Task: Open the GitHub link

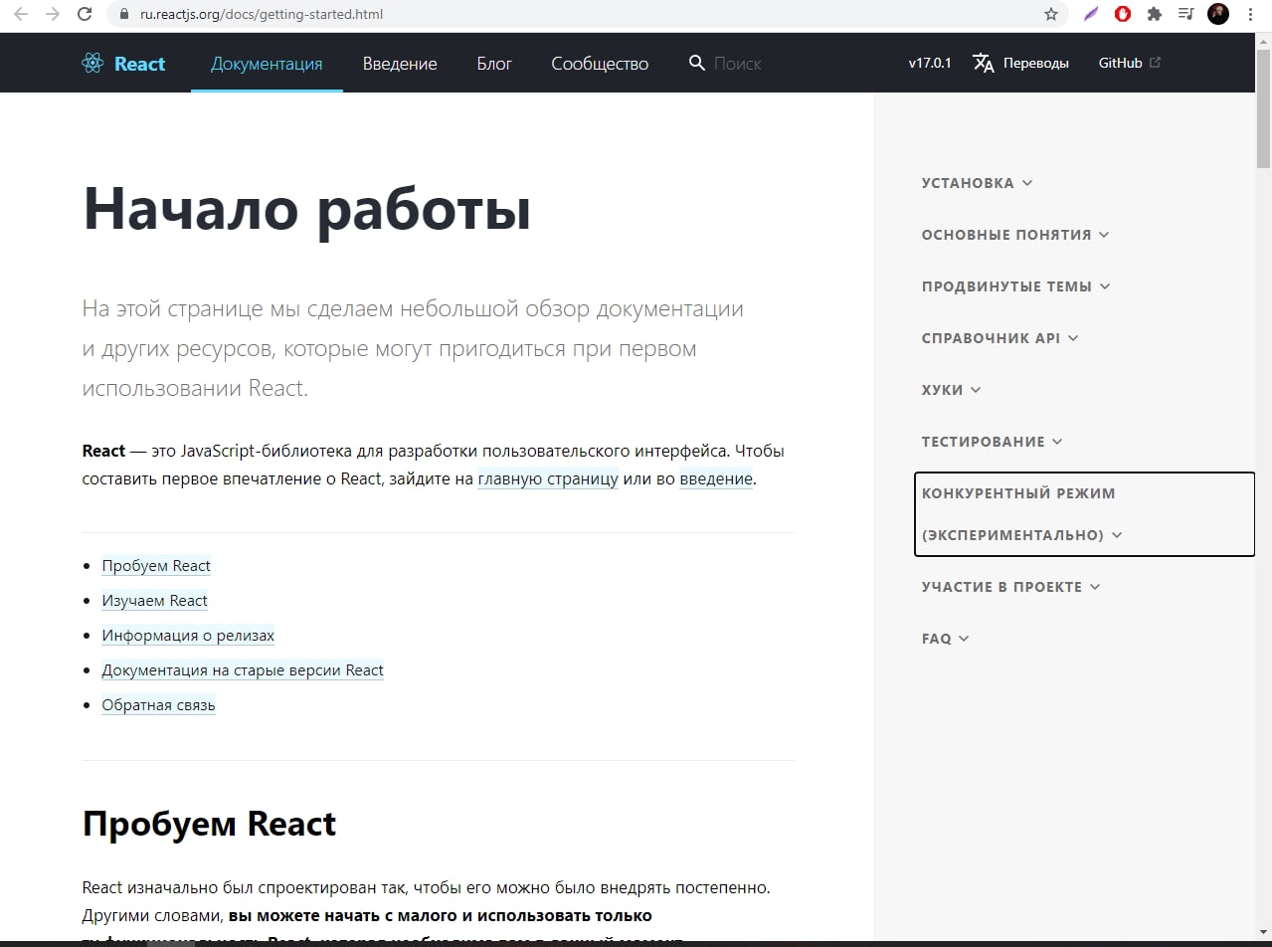Action: tap(1129, 63)
